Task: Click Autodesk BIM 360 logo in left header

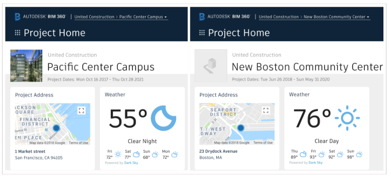Action: (x=40, y=17)
